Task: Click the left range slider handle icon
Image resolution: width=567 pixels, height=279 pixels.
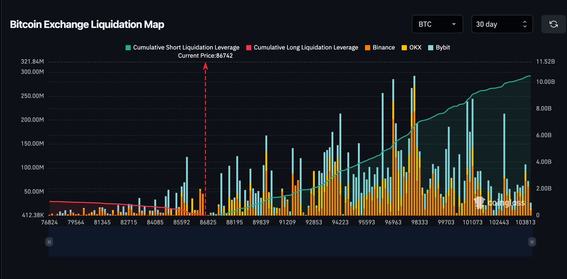Action: pos(49,241)
